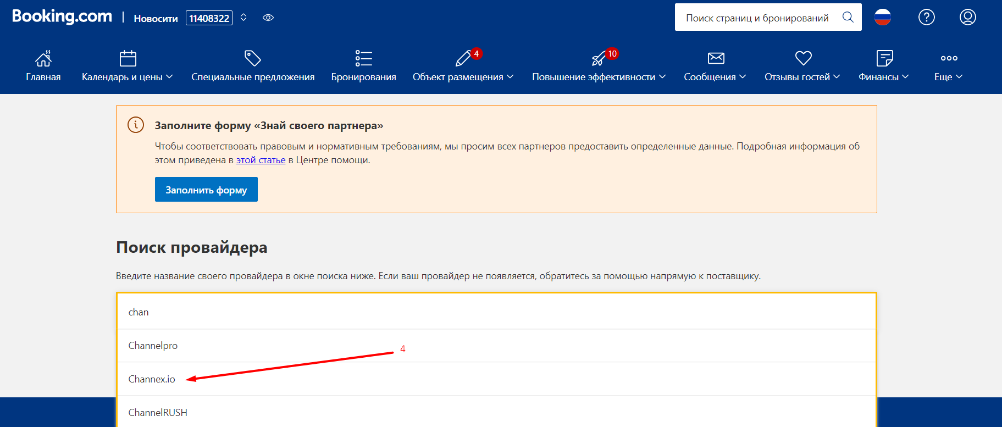Expand the Финансы menu chevron
The height and width of the screenshot is (427, 1002).
905,77
